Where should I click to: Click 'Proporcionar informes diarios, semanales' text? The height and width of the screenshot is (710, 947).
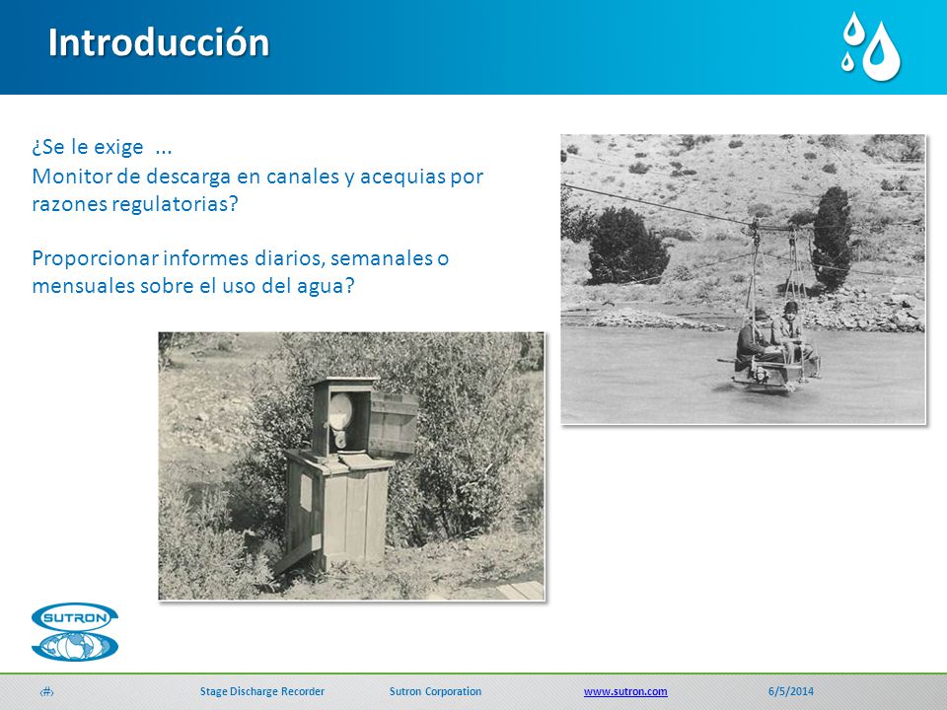coord(233,258)
